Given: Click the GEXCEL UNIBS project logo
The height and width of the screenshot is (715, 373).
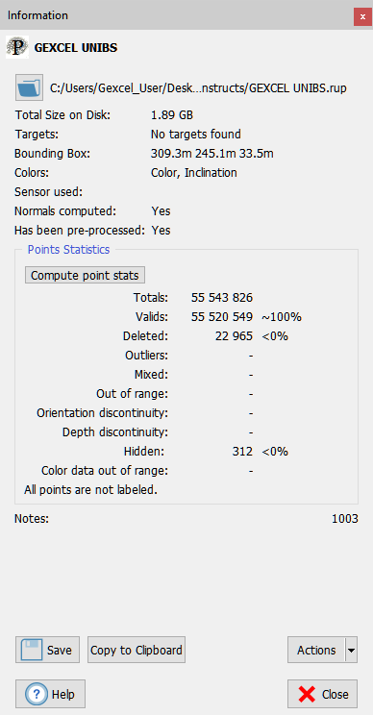Looking at the screenshot, I should pos(17,47).
